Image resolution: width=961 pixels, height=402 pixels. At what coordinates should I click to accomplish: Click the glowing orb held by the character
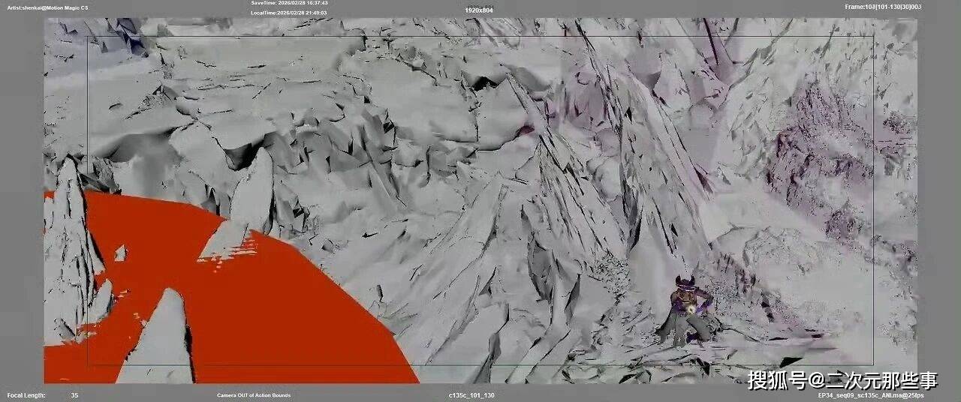pyautogui.click(x=687, y=306)
